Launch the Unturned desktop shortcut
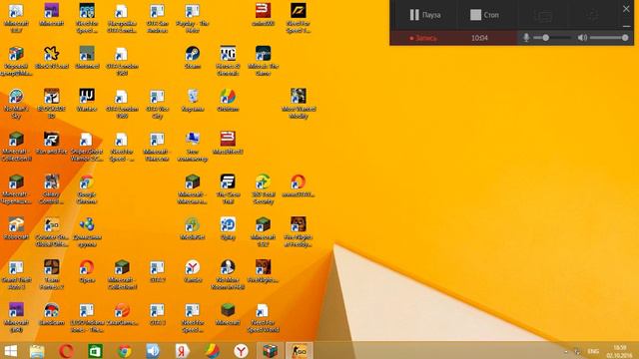The height and width of the screenshot is (359, 639). pyautogui.click(x=87, y=57)
